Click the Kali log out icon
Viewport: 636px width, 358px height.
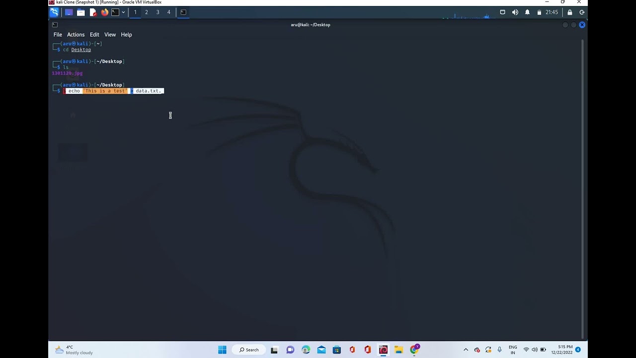pyautogui.click(x=582, y=12)
